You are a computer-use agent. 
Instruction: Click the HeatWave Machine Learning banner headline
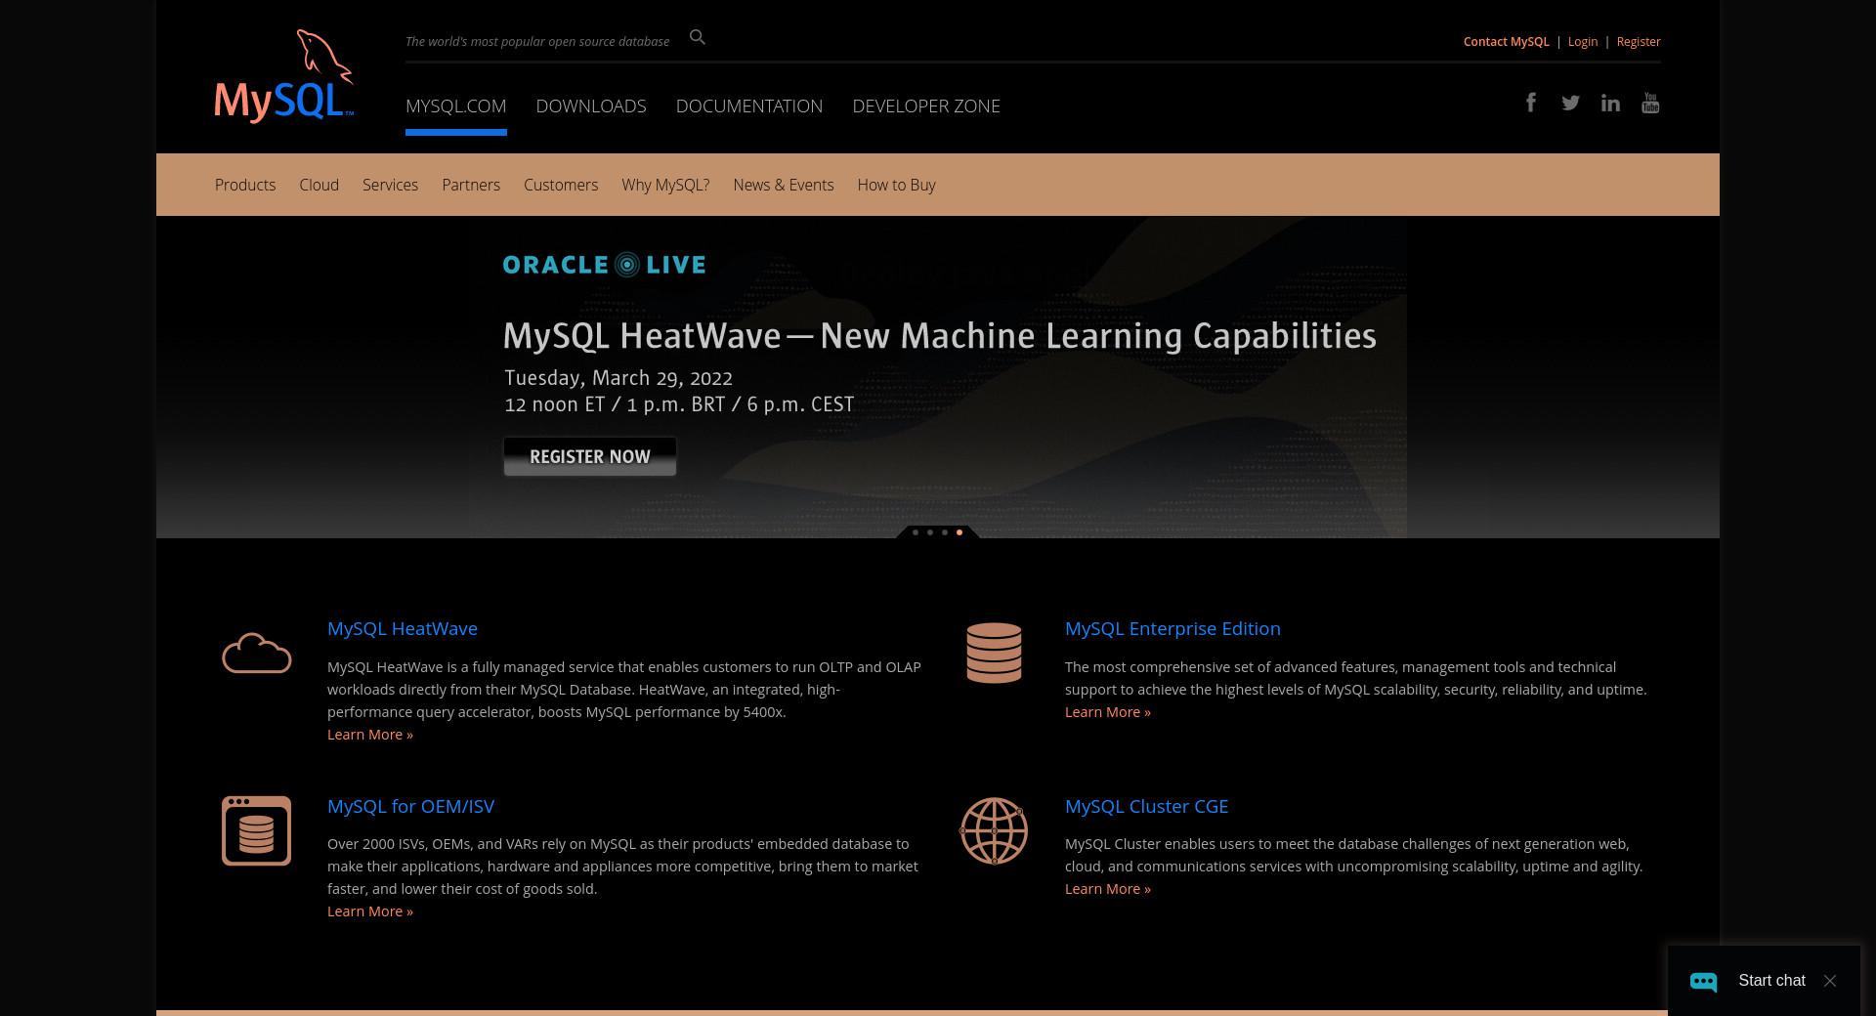coord(940,336)
